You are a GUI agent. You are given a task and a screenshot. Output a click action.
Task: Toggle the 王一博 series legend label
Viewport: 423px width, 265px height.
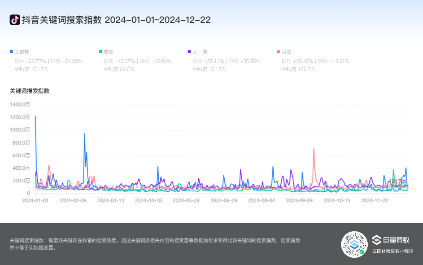pos(200,52)
